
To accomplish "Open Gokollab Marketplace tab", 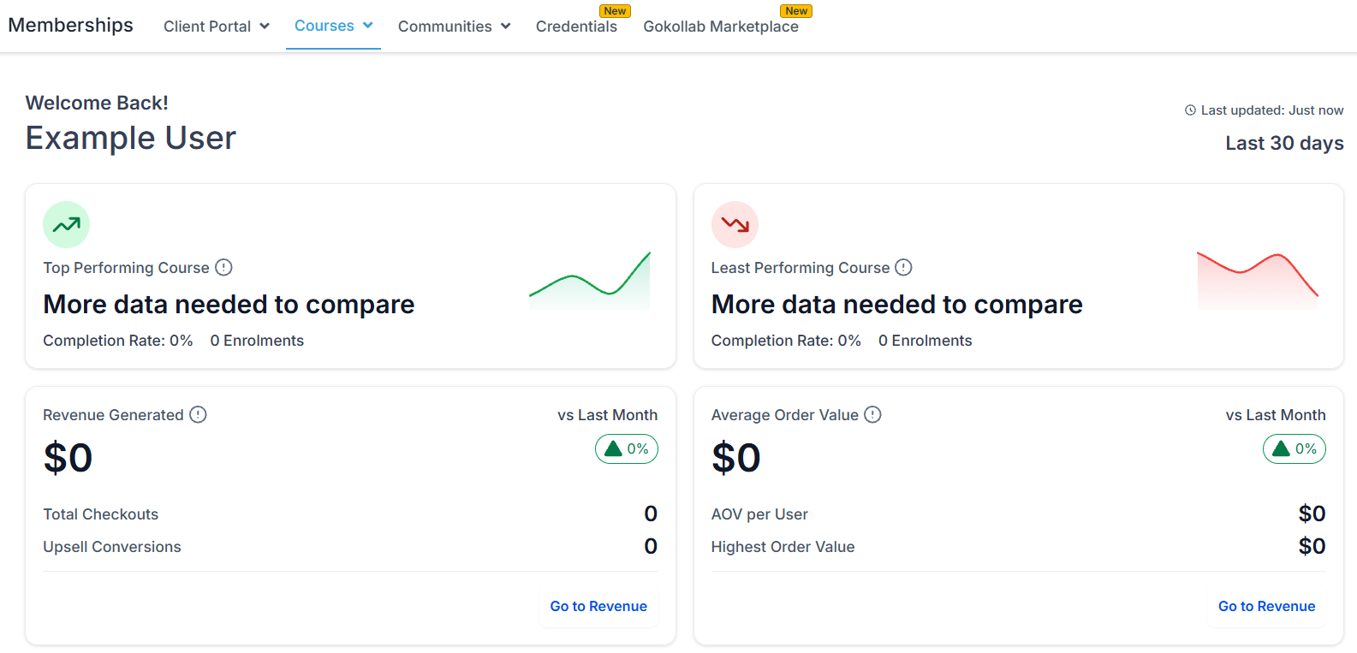I will [x=721, y=27].
